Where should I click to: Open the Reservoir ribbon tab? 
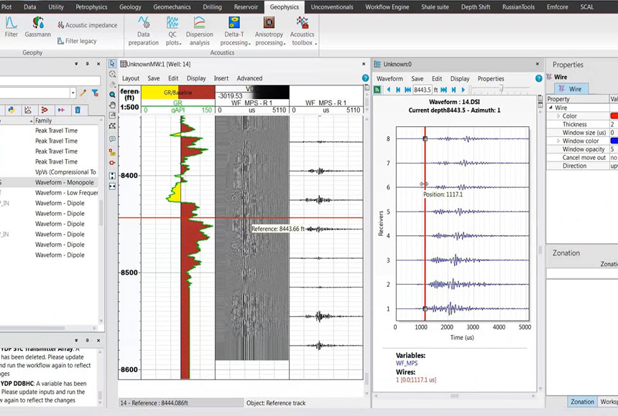246,7
